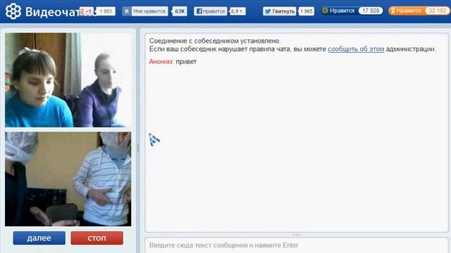Screen dimensions: 451x253
Task: Click the Mail.ru count '17 928'
Action: point(371,11)
